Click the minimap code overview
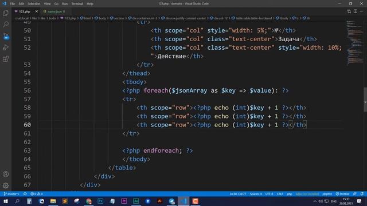The width and height of the screenshot is (367, 206). 355,43
